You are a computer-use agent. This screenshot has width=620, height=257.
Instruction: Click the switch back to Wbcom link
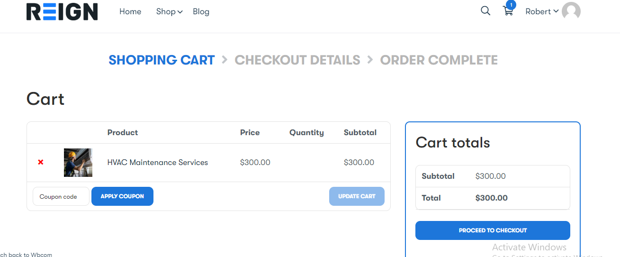coord(26,255)
